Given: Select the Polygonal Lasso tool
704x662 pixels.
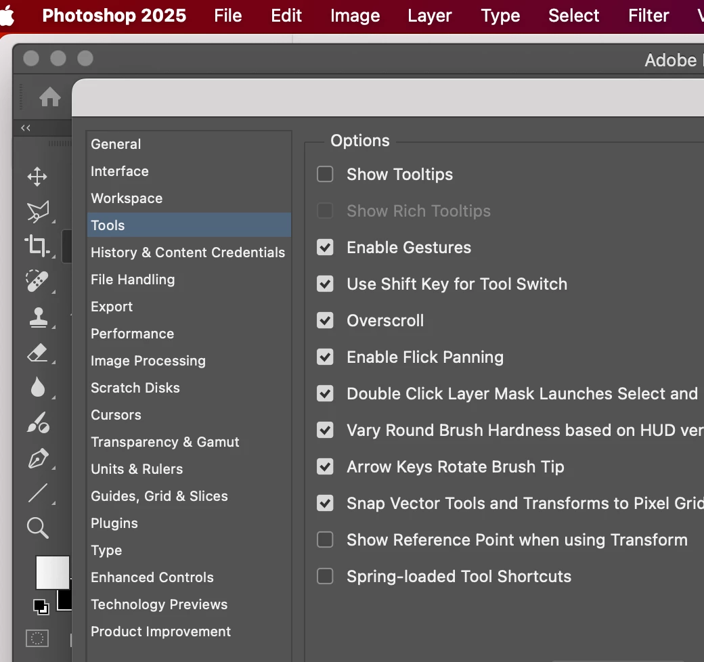Looking at the screenshot, I should point(38,211).
